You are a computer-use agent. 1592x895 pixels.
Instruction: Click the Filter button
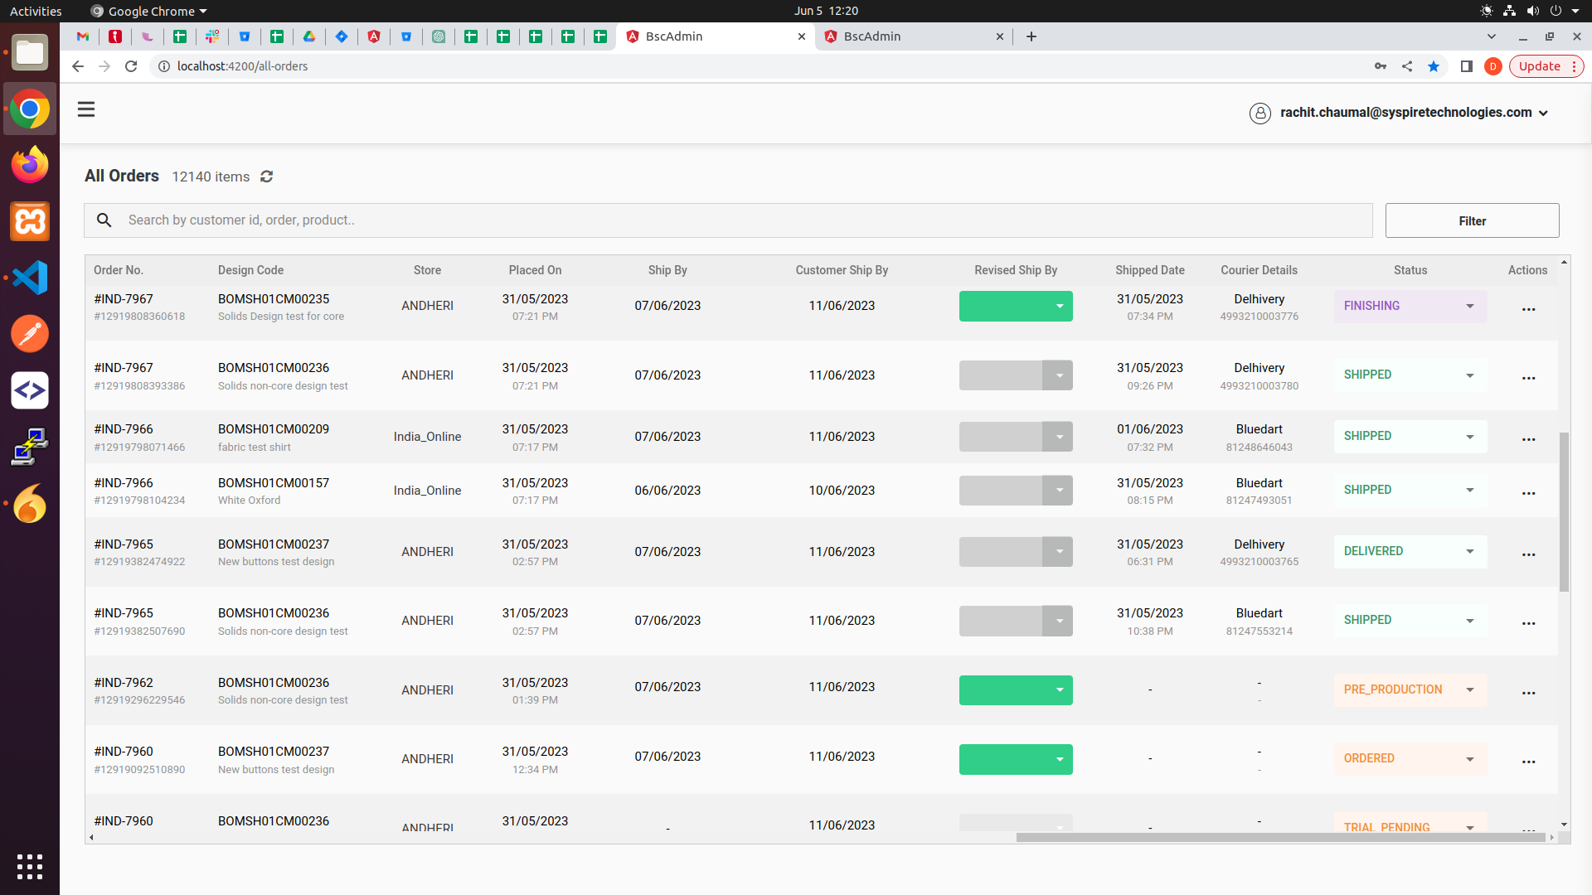point(1472,220)
